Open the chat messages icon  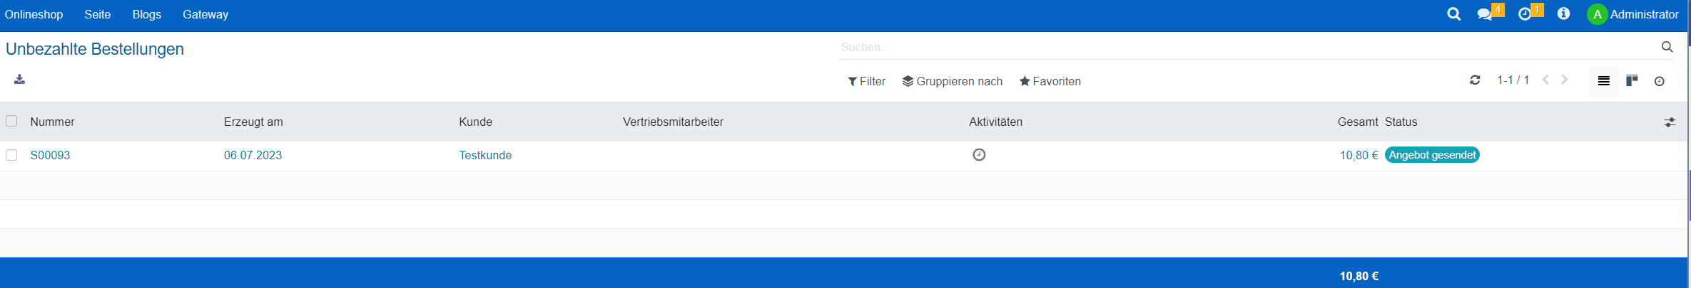pos(1485,14)
